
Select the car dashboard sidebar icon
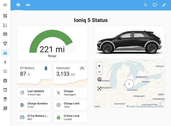pos(5,53)
